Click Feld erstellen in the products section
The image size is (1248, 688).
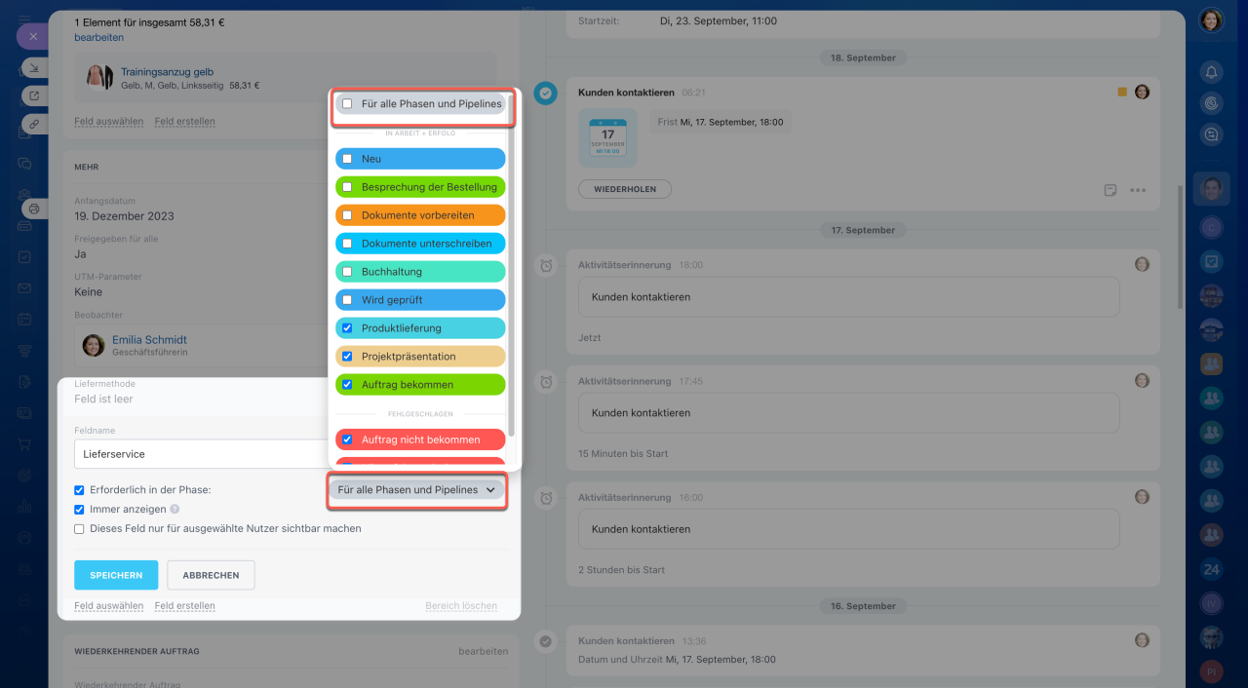184,122
